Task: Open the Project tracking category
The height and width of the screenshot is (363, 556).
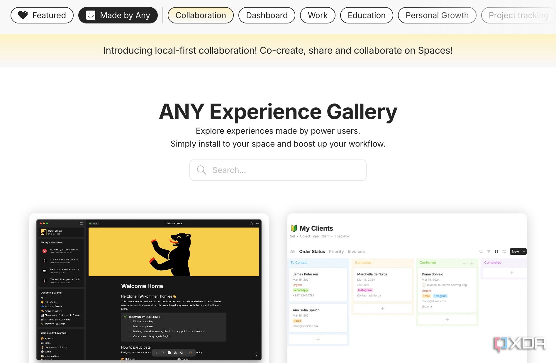Action: [518, 15]
